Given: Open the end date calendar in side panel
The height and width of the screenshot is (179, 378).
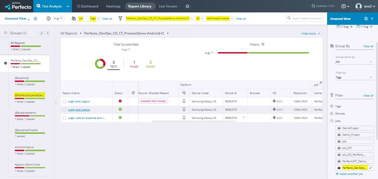Looking at the screenshot, I should coord(358,26).
